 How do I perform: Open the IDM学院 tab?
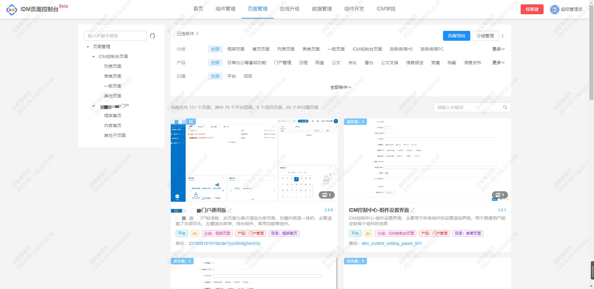(386, 9)
